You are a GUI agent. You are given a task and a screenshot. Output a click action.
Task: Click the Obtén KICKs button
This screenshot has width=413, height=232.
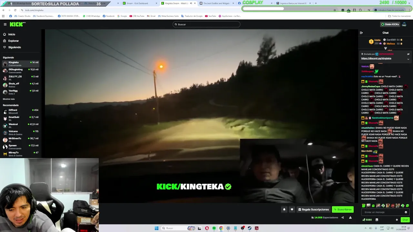coord(390,24)
